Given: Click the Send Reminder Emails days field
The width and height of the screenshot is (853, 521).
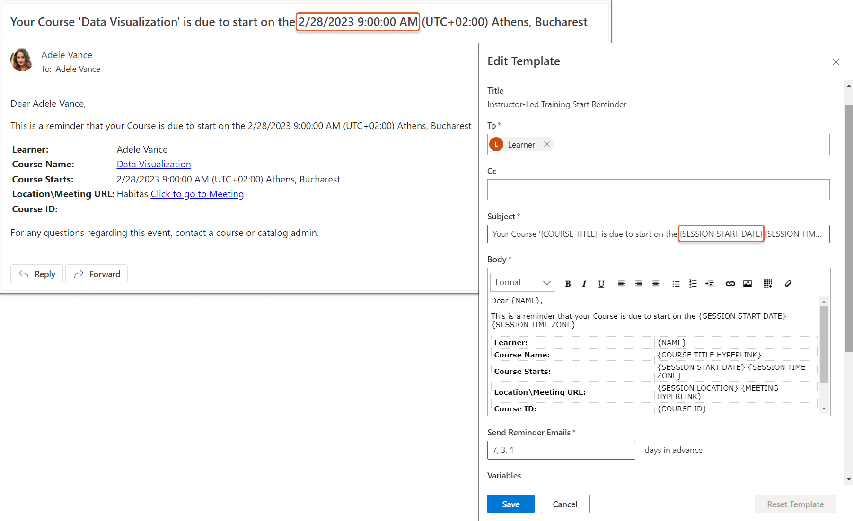Looking at the screenshot, I should (x=561, y=450).
